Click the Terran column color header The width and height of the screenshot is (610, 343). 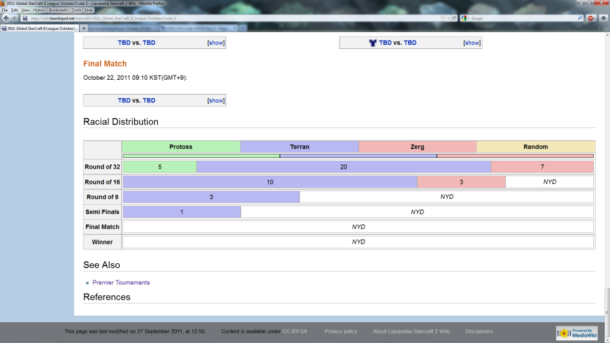click(x=300, y=146)
